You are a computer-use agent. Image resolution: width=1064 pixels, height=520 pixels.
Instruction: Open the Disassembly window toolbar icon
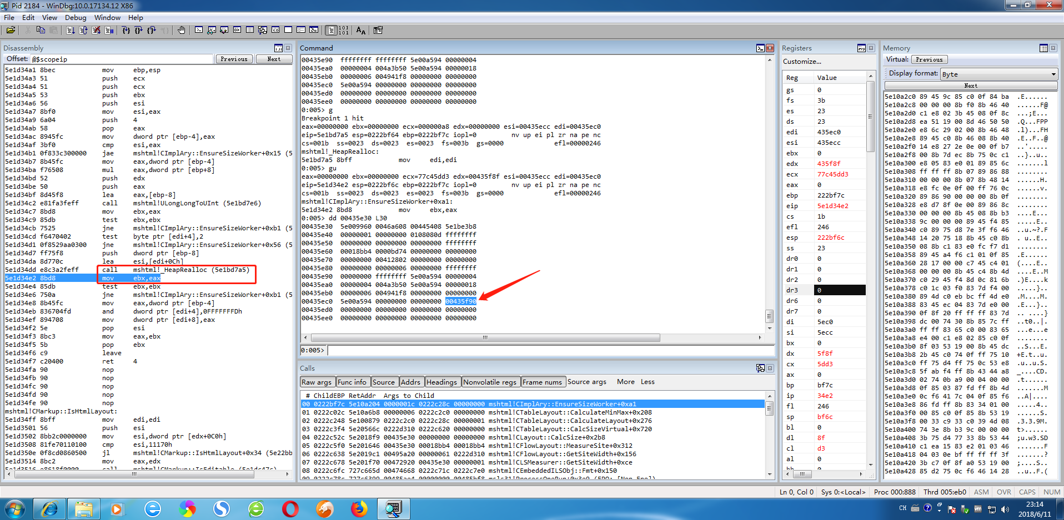[275, 30]
